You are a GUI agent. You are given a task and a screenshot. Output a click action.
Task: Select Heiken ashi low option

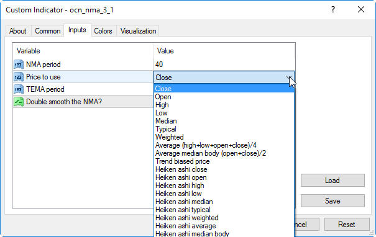click(x=224, y=194)
